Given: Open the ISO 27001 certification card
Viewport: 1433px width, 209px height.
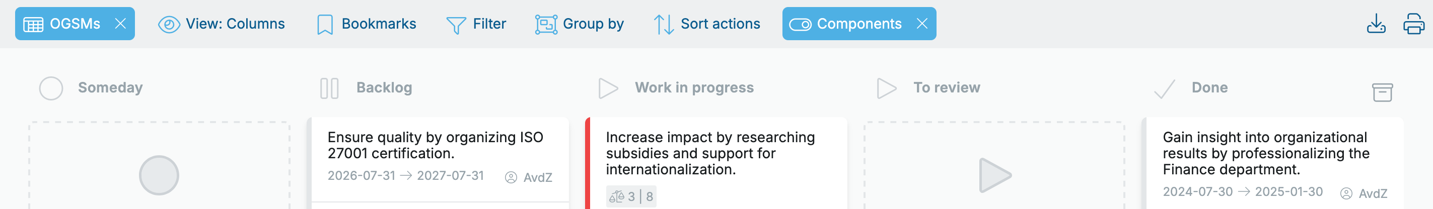Looking at the screenshot, I should pyautogui.click(x=435, y=145).
